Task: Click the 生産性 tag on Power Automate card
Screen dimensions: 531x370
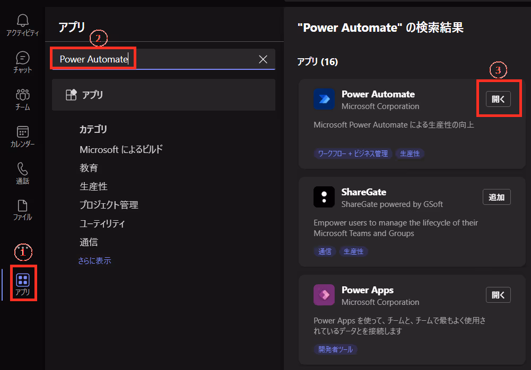Action: point(410,154)
